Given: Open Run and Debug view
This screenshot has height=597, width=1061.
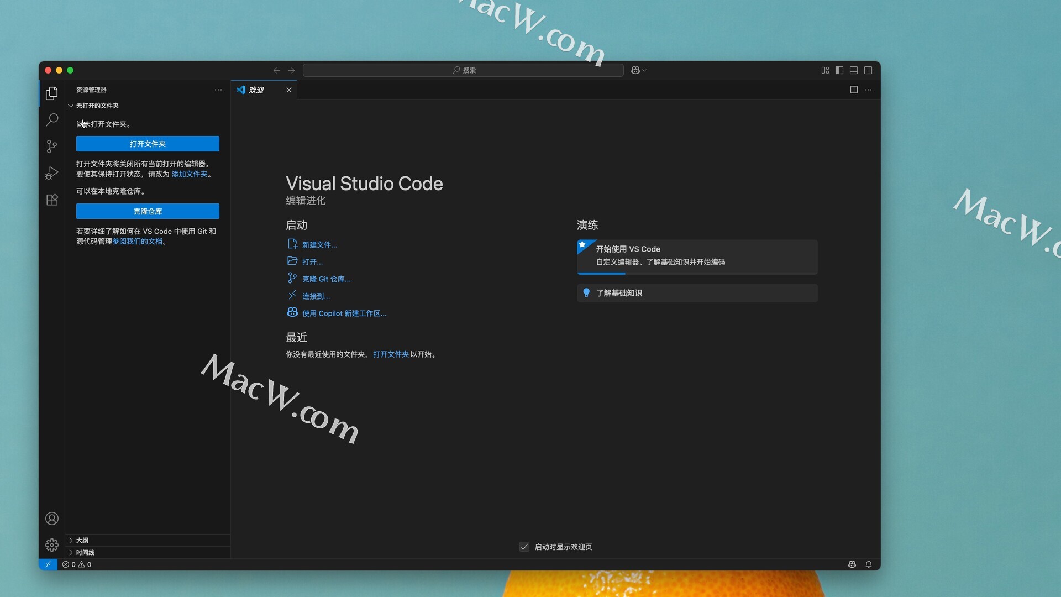Looking at the screenshot, I should [x=52, y=173].
